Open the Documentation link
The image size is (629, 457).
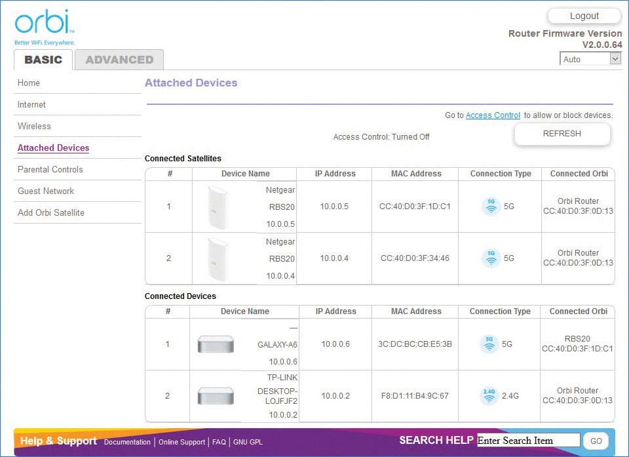tap(127, 442)
